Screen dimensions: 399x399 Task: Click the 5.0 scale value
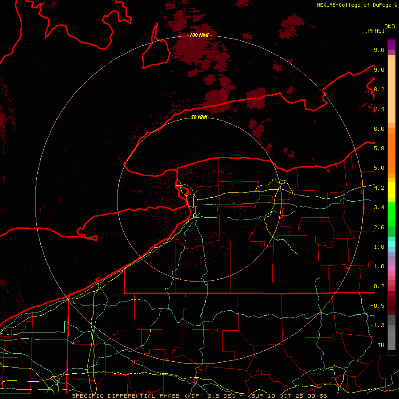tap(379, 168)
